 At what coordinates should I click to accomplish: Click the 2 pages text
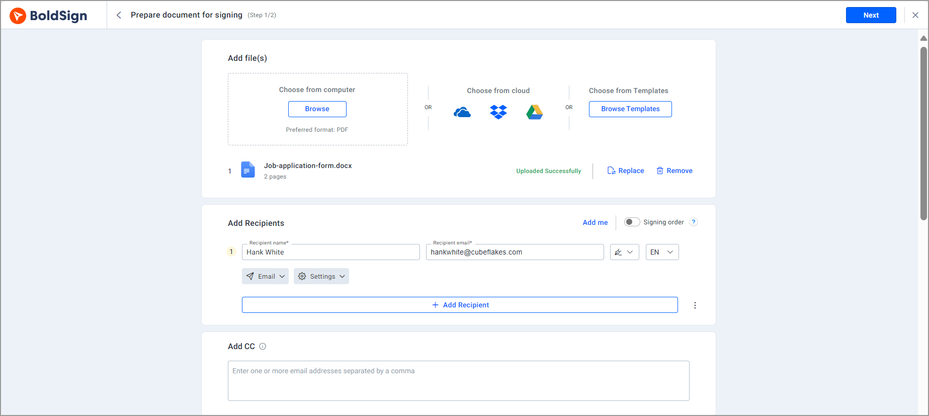tap(275, 177)
